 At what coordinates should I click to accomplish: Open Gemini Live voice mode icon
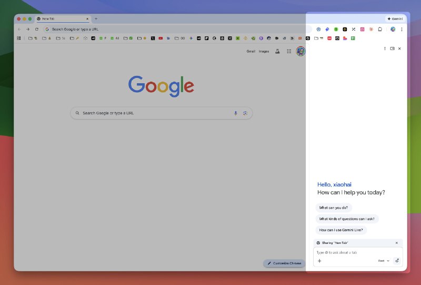(x=397, y=261)
